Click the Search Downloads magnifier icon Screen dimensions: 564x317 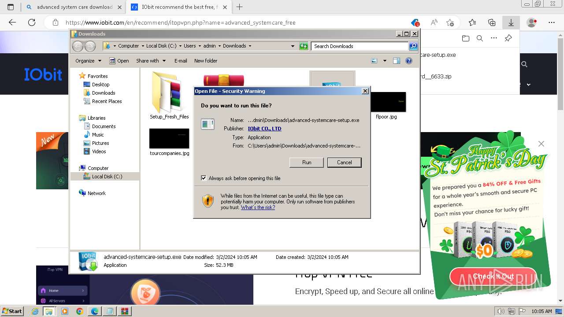(413, 46)
